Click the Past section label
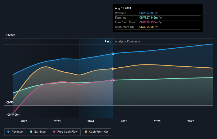This screenshot has height=139, width=217. coord(108,42)
